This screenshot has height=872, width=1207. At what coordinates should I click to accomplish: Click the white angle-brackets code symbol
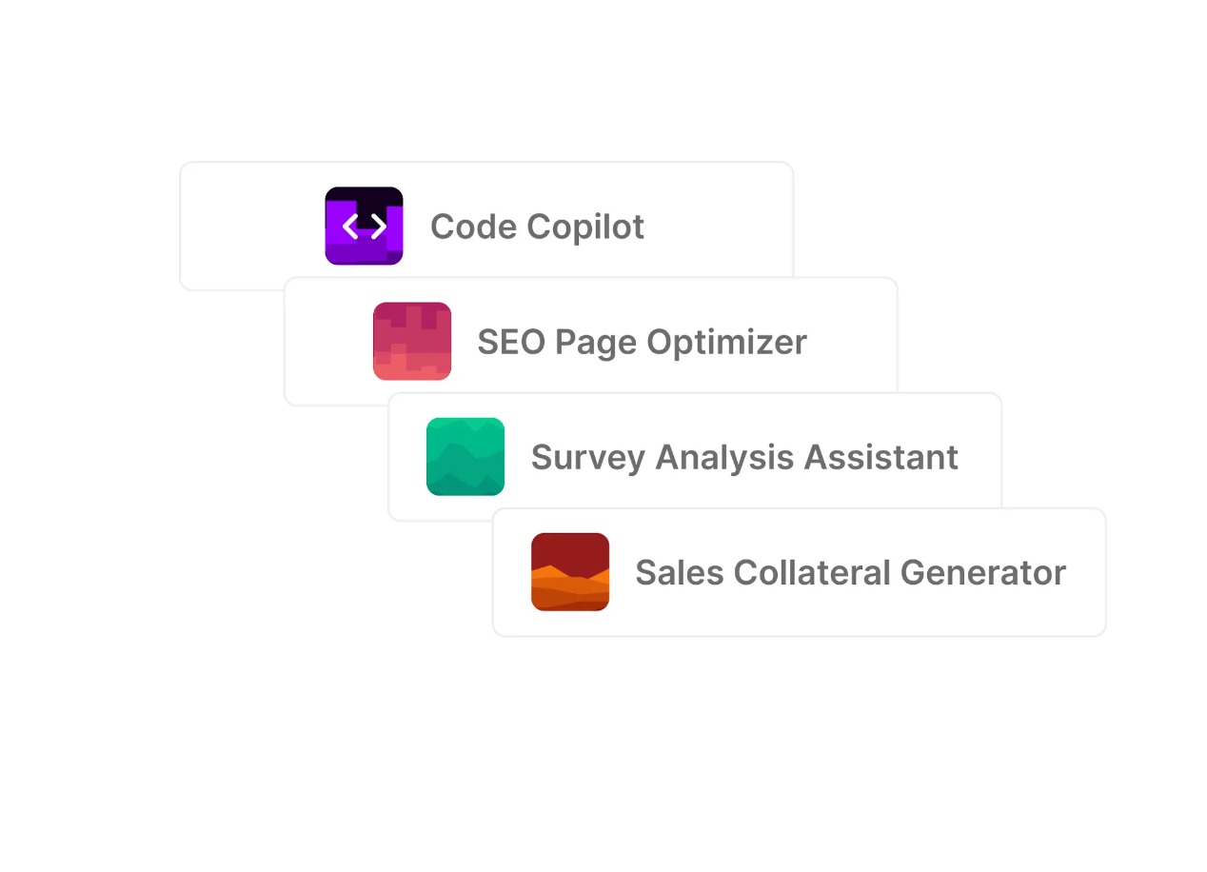point(364,227)
